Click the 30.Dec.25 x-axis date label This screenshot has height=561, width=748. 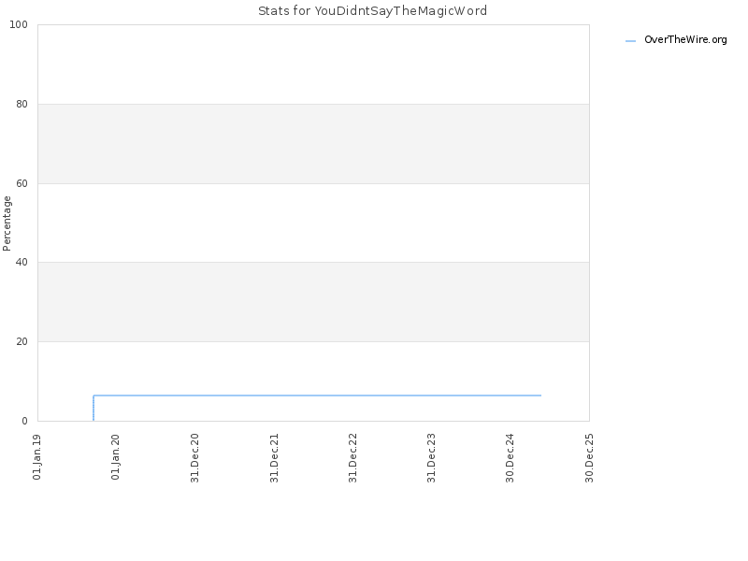click(589, 458)
